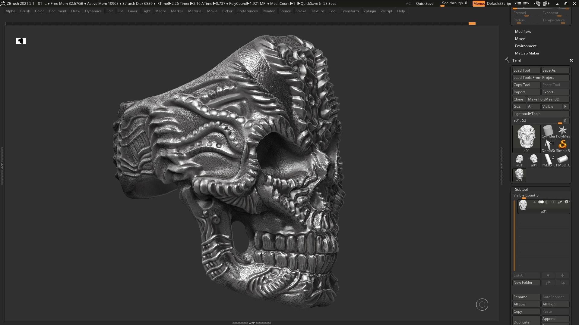The height and width of the screenshot is (325, 579).
Task: Expand the Environment section
Action: click(x=526, y=46)
